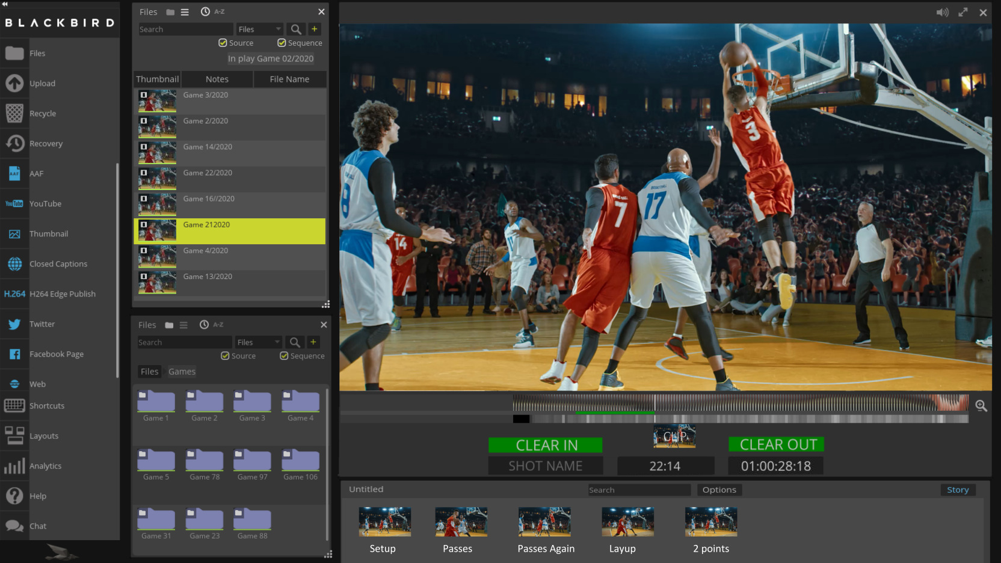This screenshot has height=563, width=1001.
Task: Mute audio with the speaker icon
Action: 942,12
